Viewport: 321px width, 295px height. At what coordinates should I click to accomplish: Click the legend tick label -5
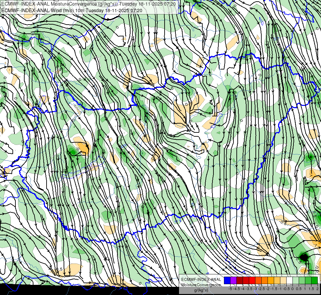click(230, 289)
